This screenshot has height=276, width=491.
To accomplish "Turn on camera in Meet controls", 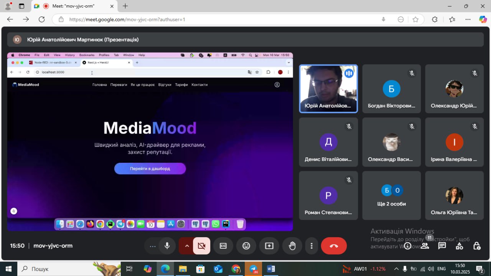I will tap(201, 246).
